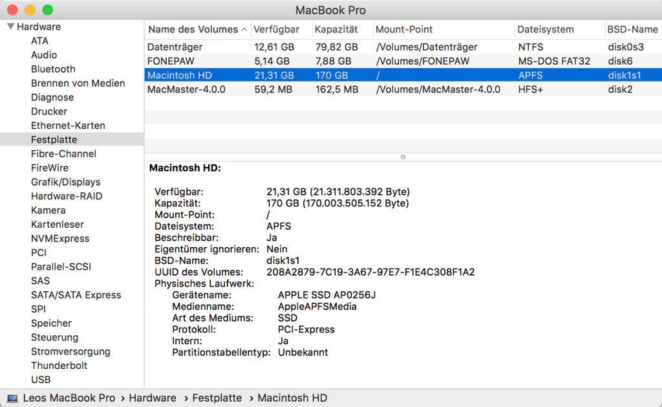Click the disk0s3 BSD name cell

point(626,47)
